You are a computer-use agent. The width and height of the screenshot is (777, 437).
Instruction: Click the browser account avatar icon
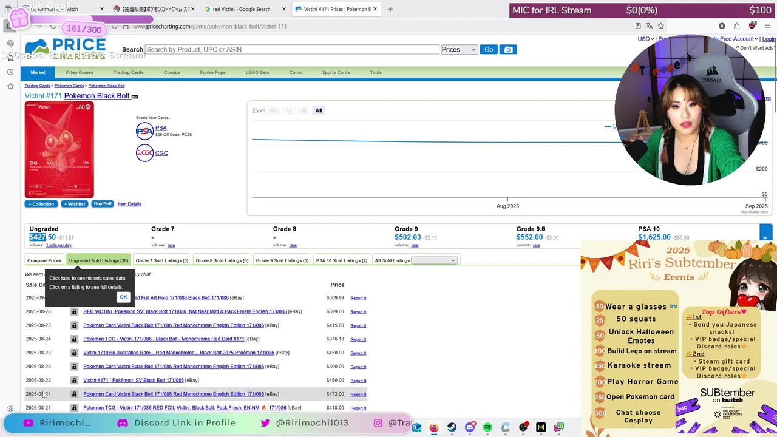(x=722, y=26)
